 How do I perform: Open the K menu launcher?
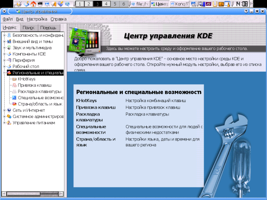tap(19, 4)
